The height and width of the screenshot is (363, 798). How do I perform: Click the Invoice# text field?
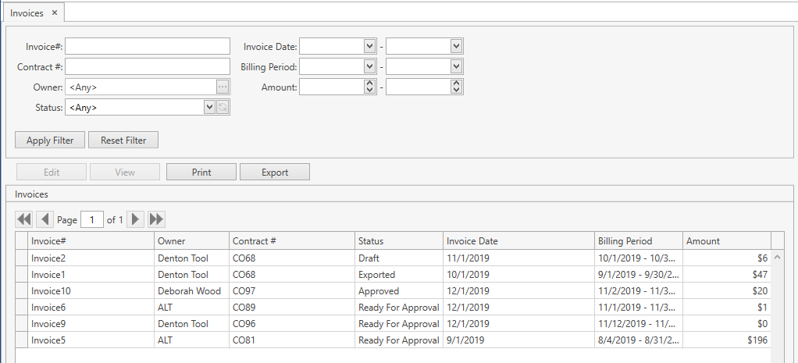pos(148,47)
